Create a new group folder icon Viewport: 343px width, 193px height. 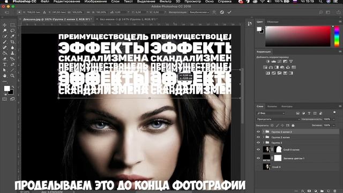click(x=322, y=191)
